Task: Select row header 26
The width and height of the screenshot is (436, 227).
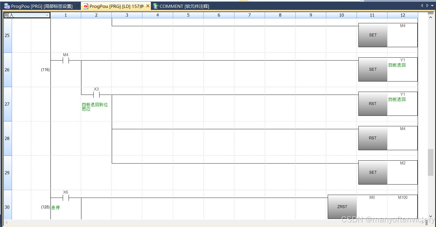Action: point(7,70)
